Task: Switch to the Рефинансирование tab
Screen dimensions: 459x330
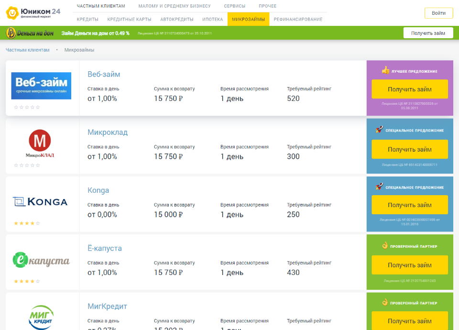Action: [298, 19]
